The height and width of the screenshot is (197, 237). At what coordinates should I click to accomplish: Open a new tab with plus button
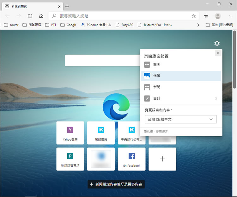point(67,6)
